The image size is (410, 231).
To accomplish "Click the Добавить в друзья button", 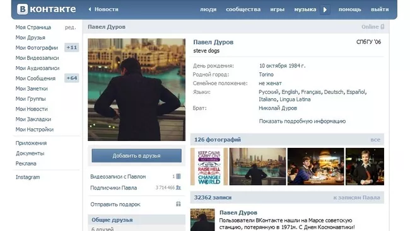I will pos(136,155).
